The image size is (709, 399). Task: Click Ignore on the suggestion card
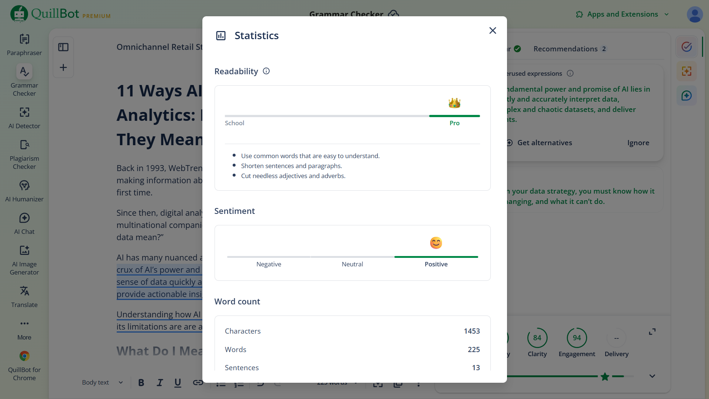638,143
